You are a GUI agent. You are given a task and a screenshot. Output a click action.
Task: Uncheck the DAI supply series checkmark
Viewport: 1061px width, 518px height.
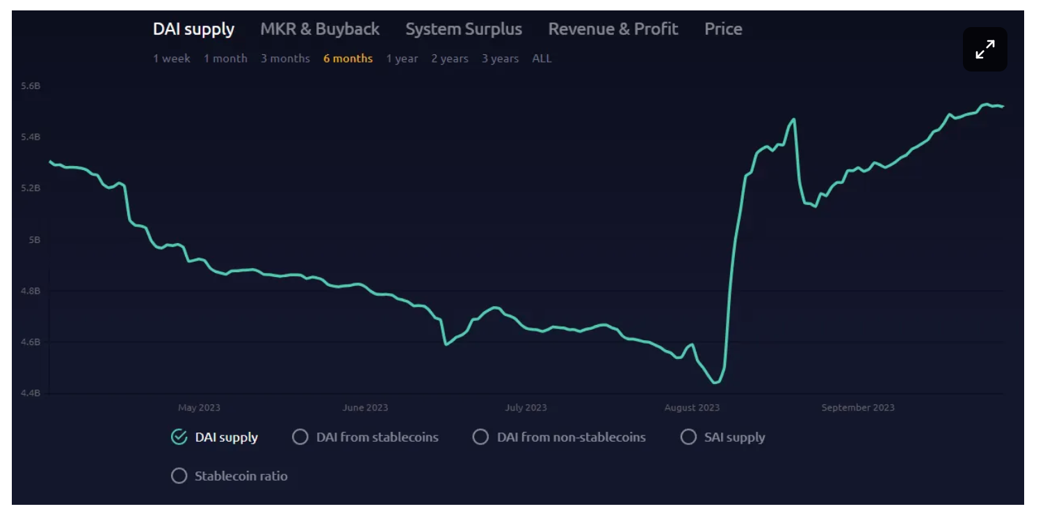pyautogui.click(x=179, y=437)
